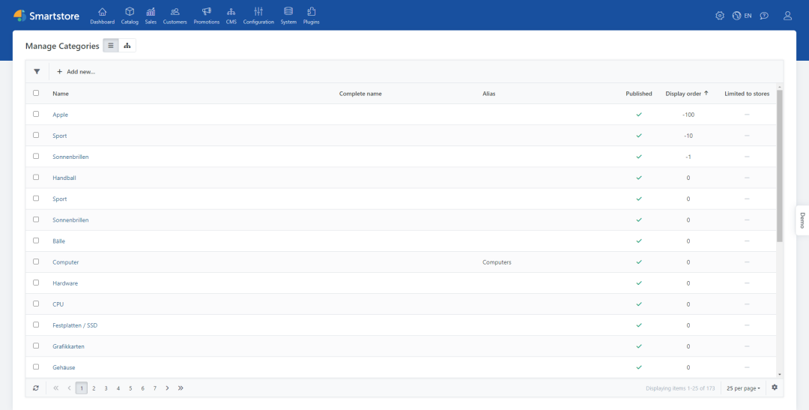Click the top-bar settings gear icon
Image resolution: width=809 pixels, height=410 pixels.
[720, 16]
